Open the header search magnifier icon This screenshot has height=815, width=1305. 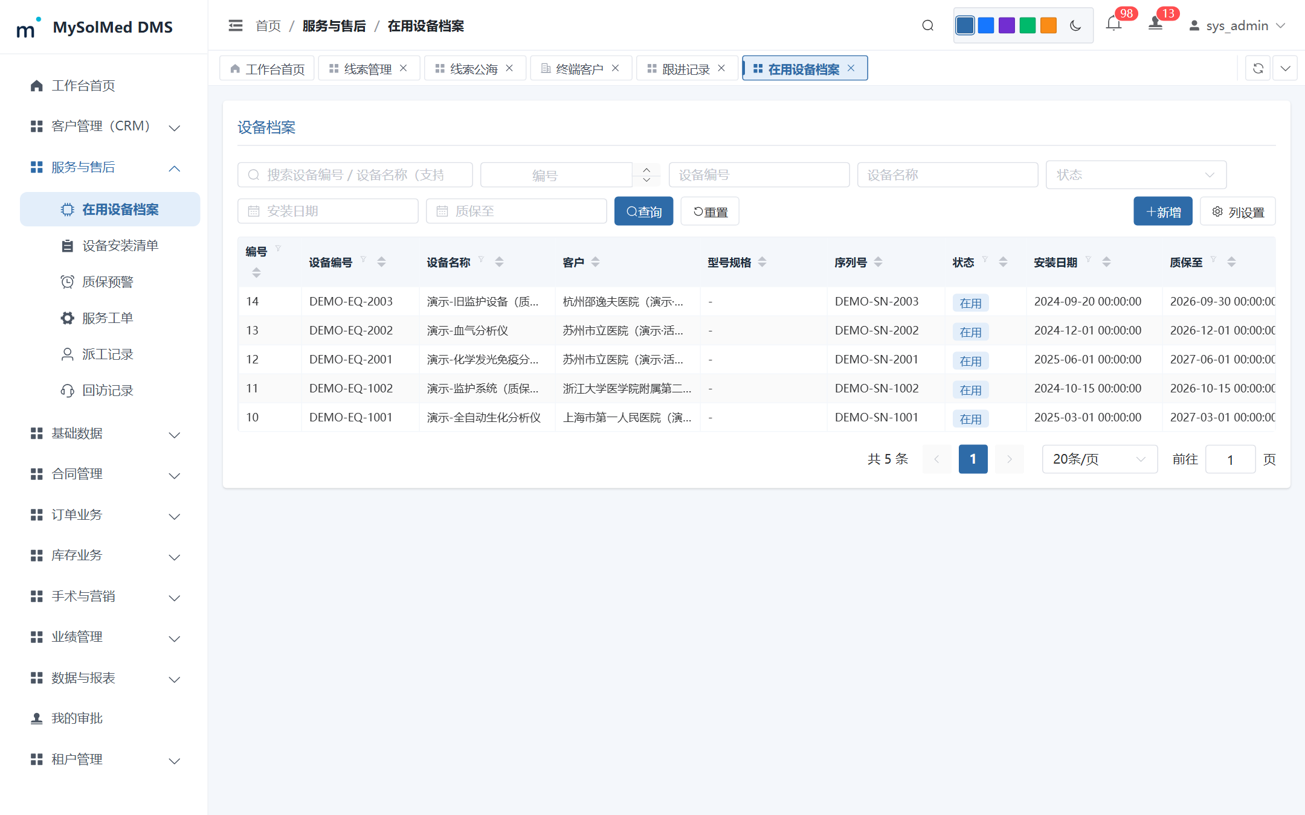coord(928,25)
